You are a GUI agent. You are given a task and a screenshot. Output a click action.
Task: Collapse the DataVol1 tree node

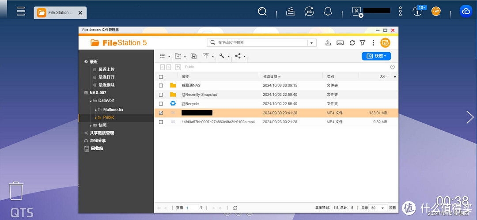[91, 101]
